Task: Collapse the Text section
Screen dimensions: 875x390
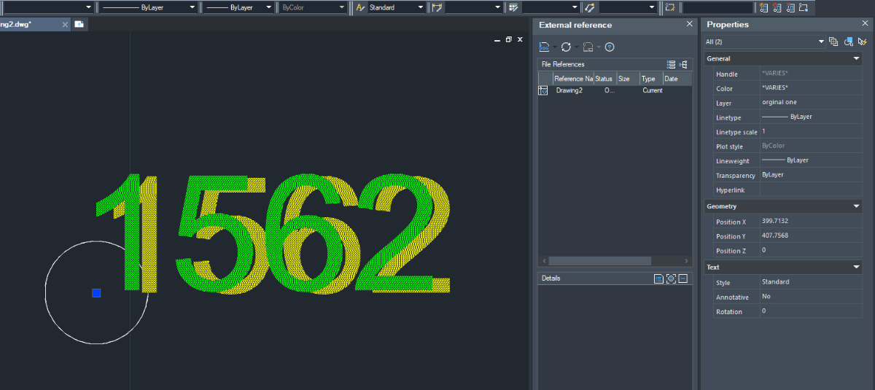Action: coord(857,267)
